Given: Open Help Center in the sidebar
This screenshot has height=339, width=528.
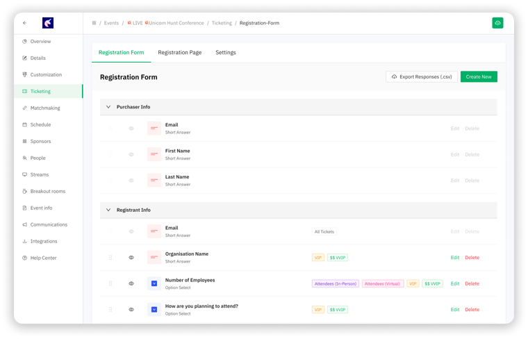Looking at the screenshot, I should (43, 258).
